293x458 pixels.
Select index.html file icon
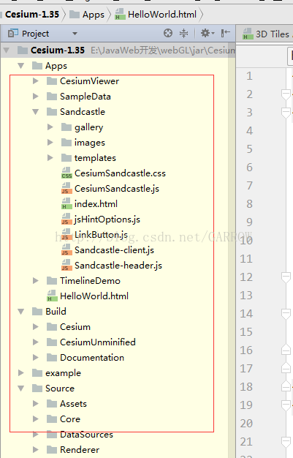pyautogui.click(x=66, y=203)
